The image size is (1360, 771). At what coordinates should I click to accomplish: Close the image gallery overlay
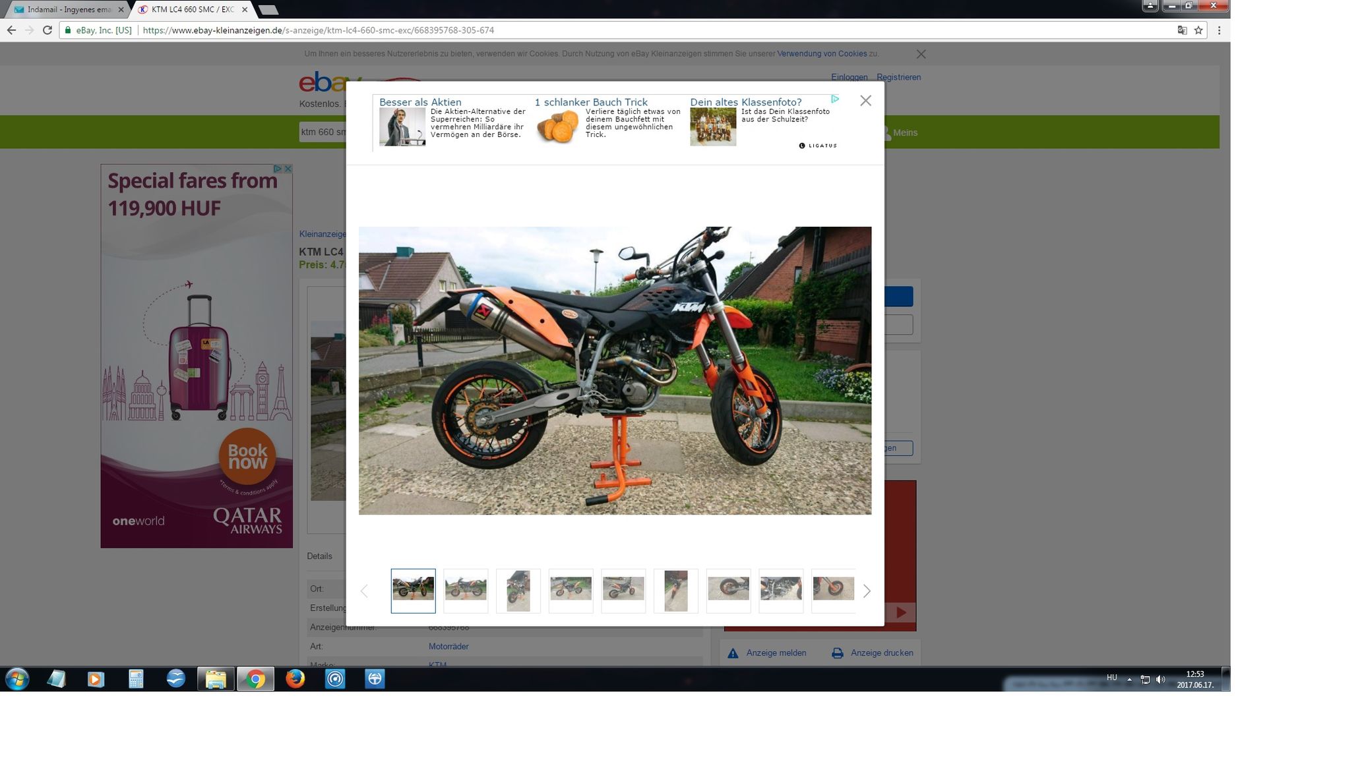pyautogui.click(x=865, y=101)
